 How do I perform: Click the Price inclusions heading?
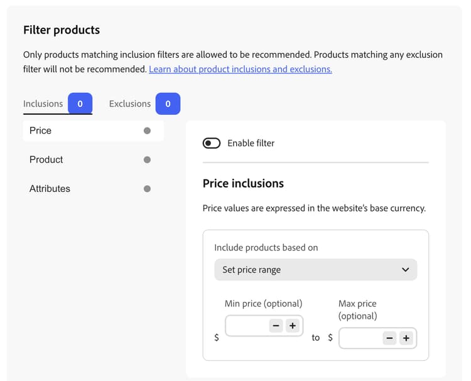click(243, 183)
